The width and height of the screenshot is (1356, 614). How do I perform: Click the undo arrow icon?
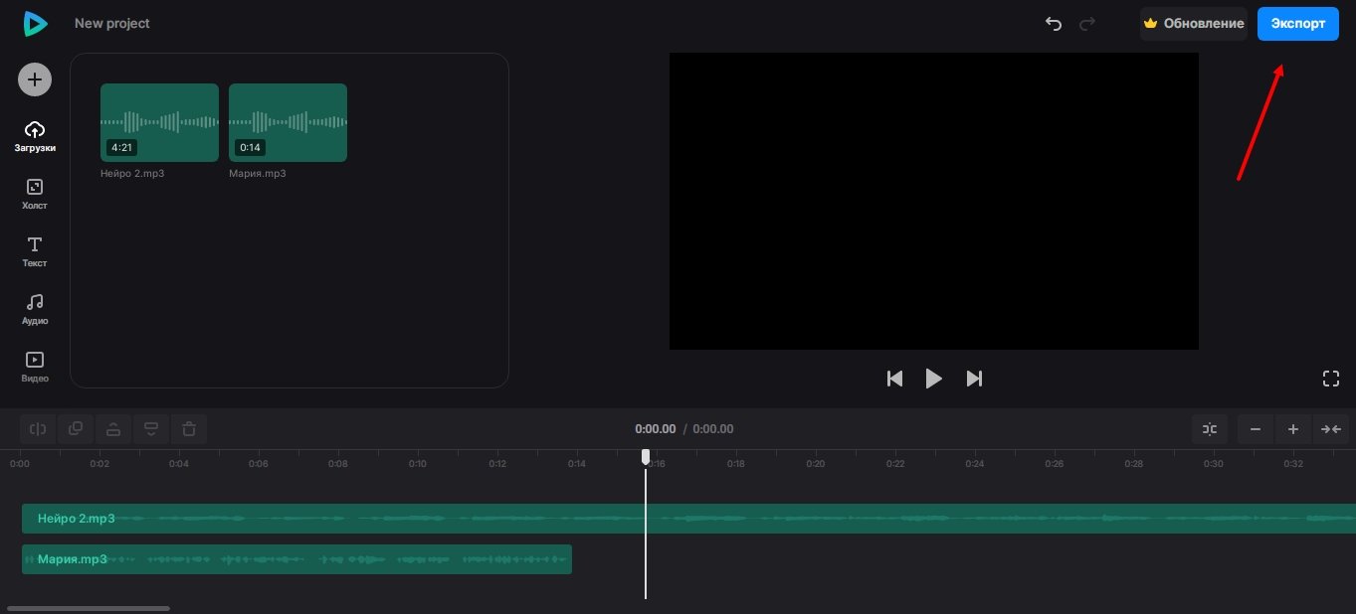pos(1054,24)
